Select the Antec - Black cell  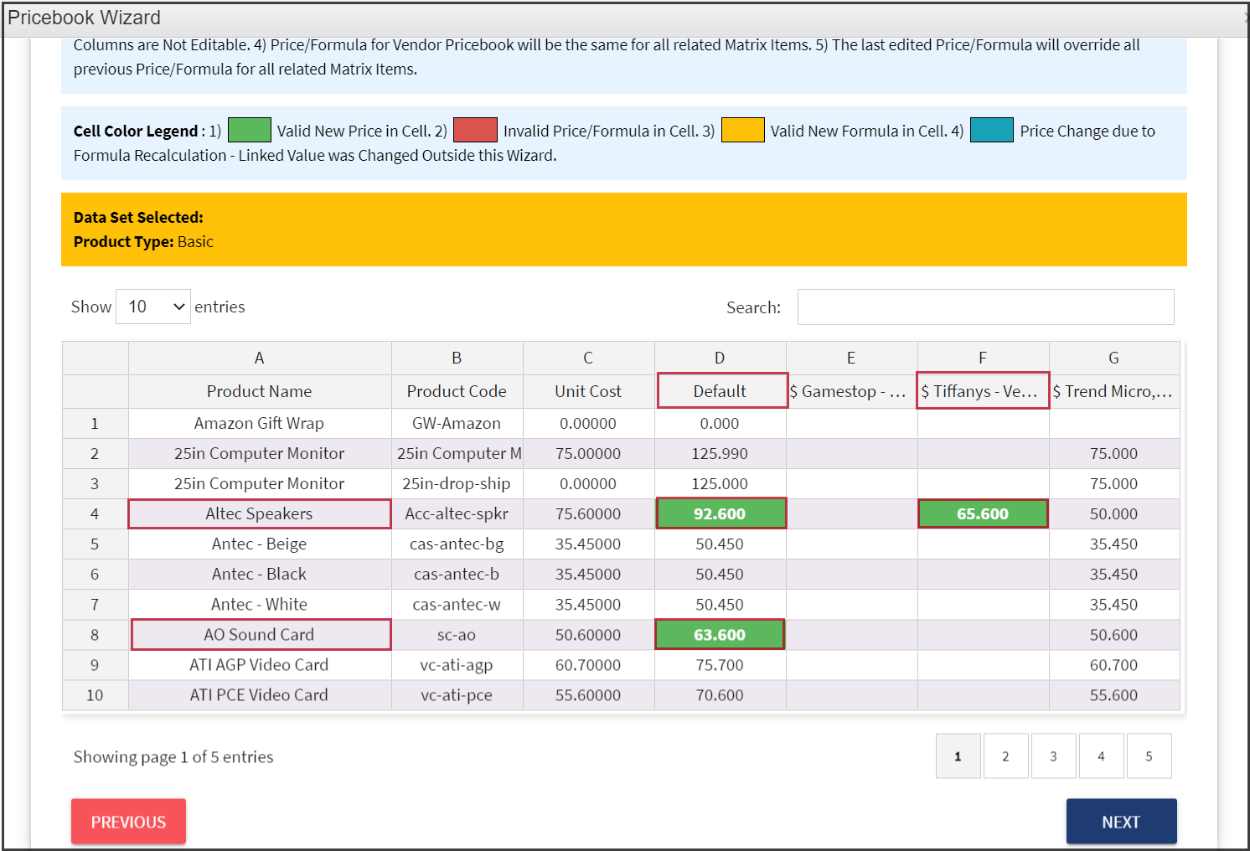(260, 574)
